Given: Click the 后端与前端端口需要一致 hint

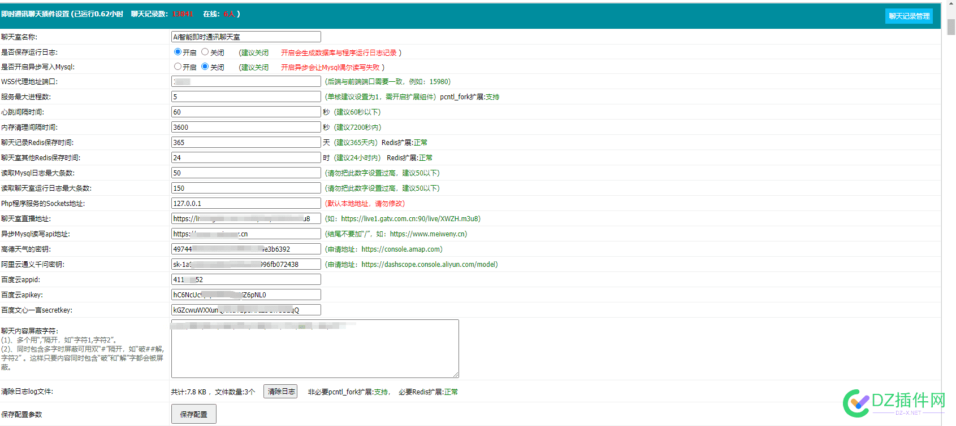Looking at the screenshot, I should [388, 82].
